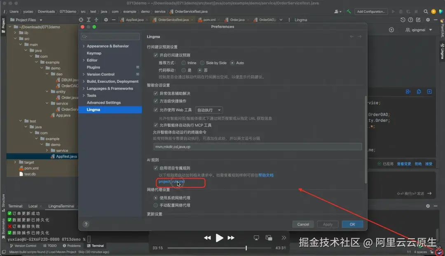Click the insert-code icon above the code snippet
This screenshot has height=256, width=445.
coord(408,91)
